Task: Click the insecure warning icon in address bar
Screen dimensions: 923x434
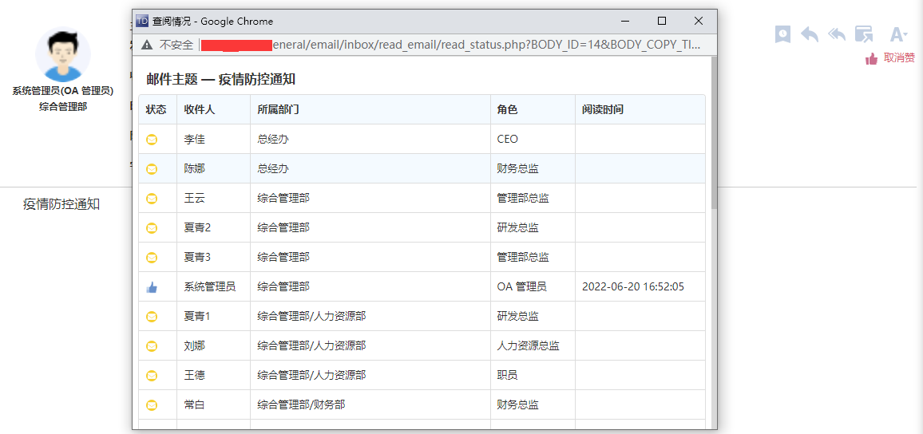Action: pyautogui.click(x=147, y=45)
